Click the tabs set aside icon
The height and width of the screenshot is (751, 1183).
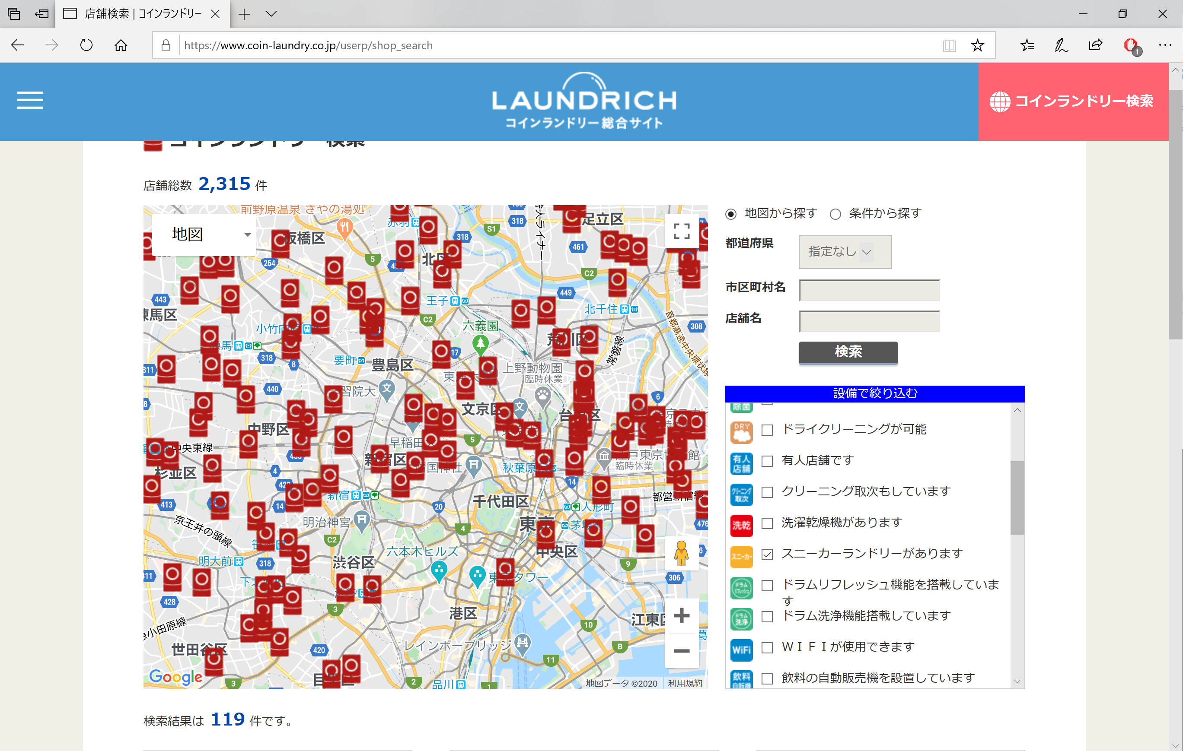[14, 14]
